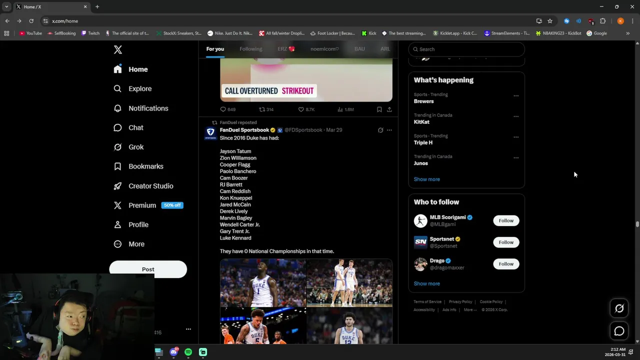
Task: Open more options for Triple H trend
Action: 516,137
